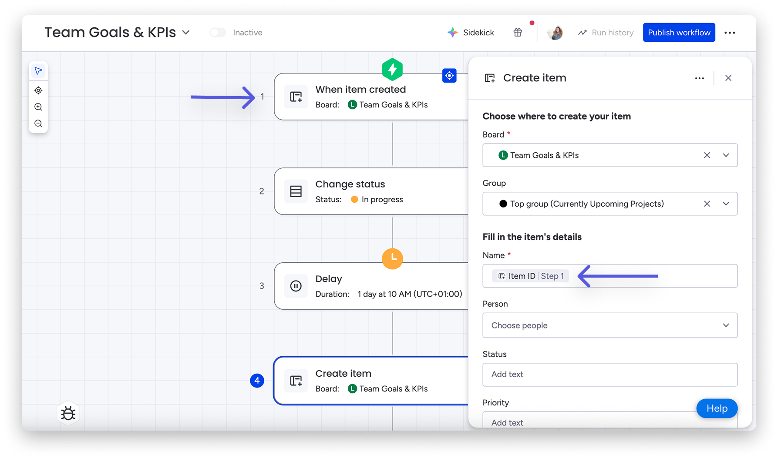The width and height of the screenshot is (778, 458).
Task: Open Create item panel options menu
Action: click(699, 78)
